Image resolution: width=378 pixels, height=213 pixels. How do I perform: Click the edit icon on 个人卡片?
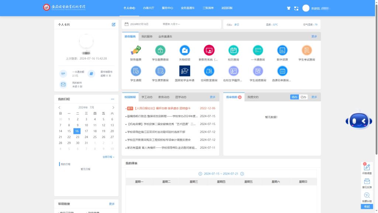[x=114, y=24]
